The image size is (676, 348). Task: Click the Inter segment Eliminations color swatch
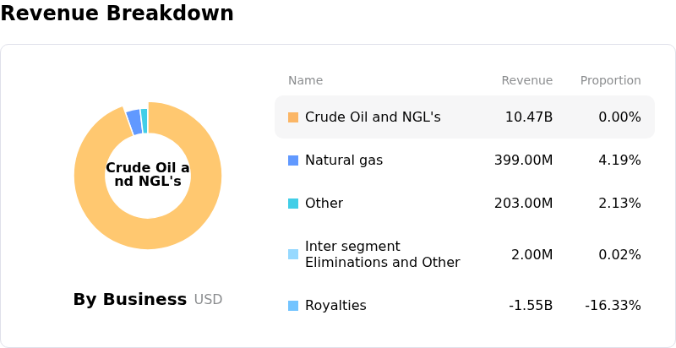pos(293,254)
